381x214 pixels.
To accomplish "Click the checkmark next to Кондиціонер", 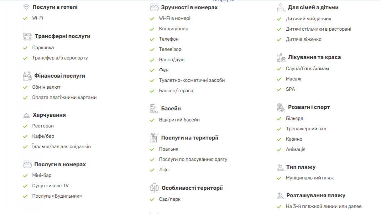I will [152, 29].
